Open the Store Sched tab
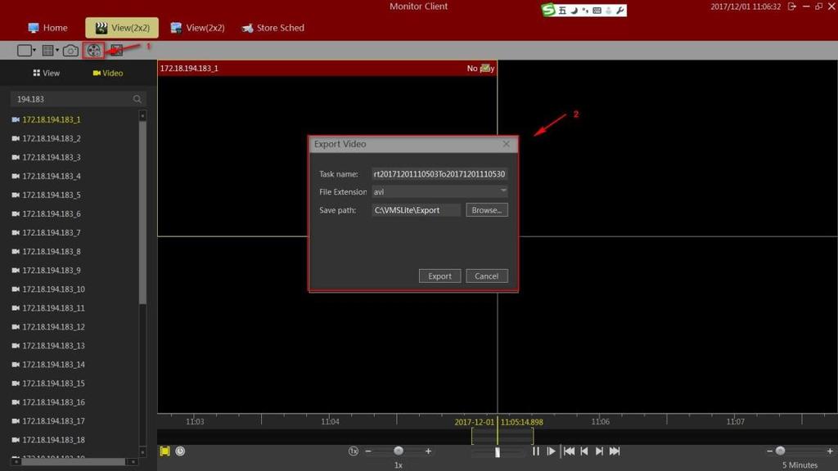The width and height of the screenshot is (838, 471). click(x=273, y=28)
